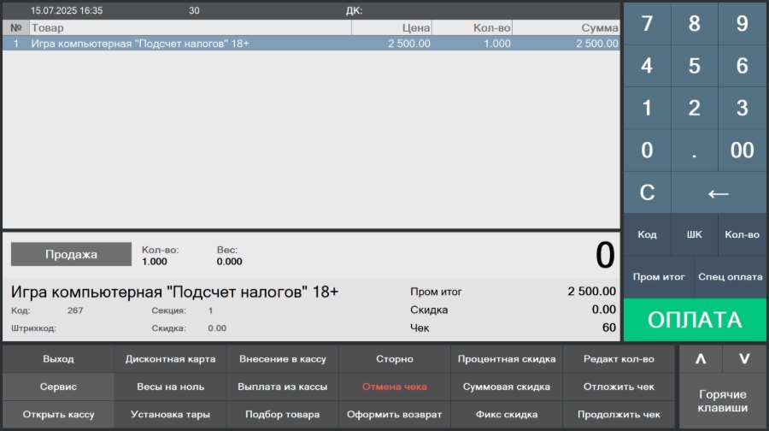Tap digit 5 on the numeric keypad

point(695,66)
